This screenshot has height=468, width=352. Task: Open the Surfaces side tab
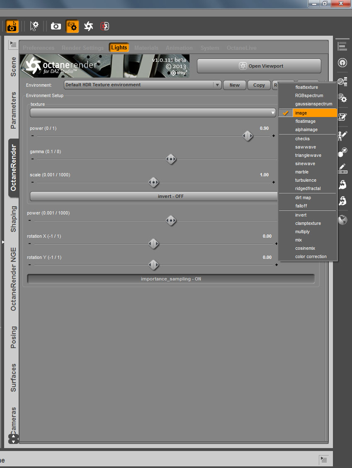click(13, 378)
